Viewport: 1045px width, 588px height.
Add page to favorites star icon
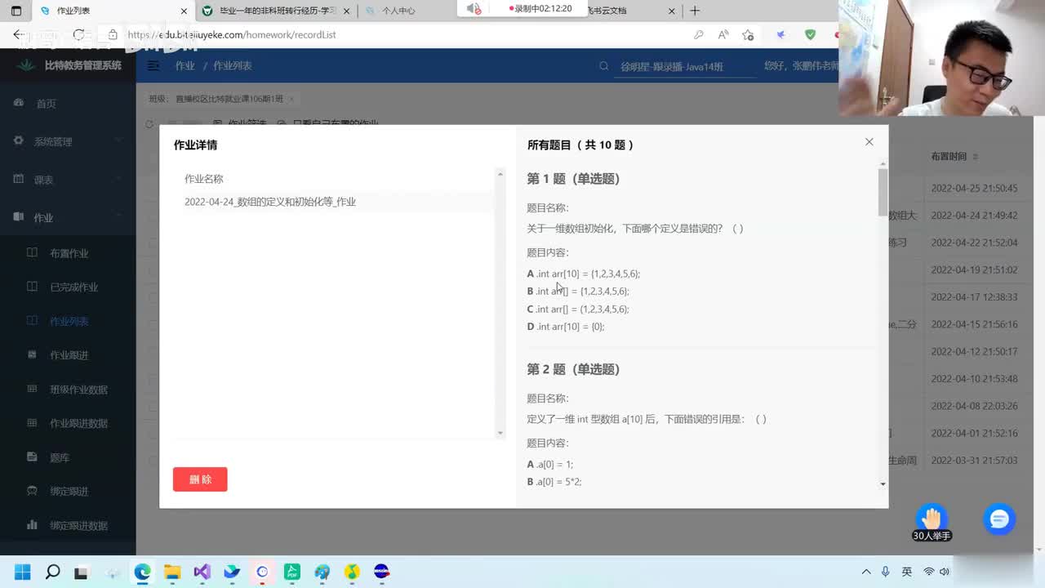point(748,34)
